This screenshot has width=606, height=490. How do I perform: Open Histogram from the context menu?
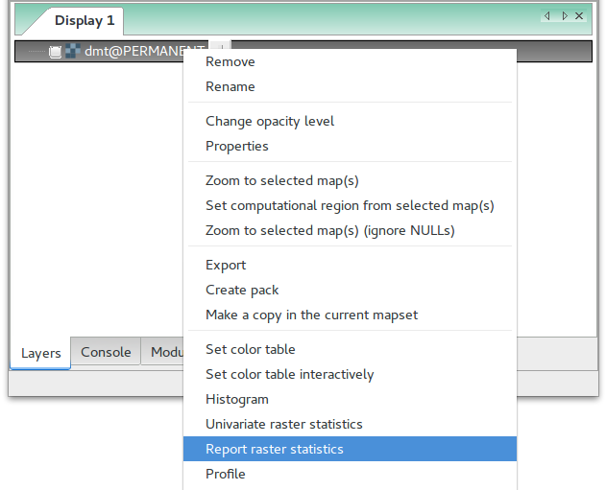pos(350,399)
